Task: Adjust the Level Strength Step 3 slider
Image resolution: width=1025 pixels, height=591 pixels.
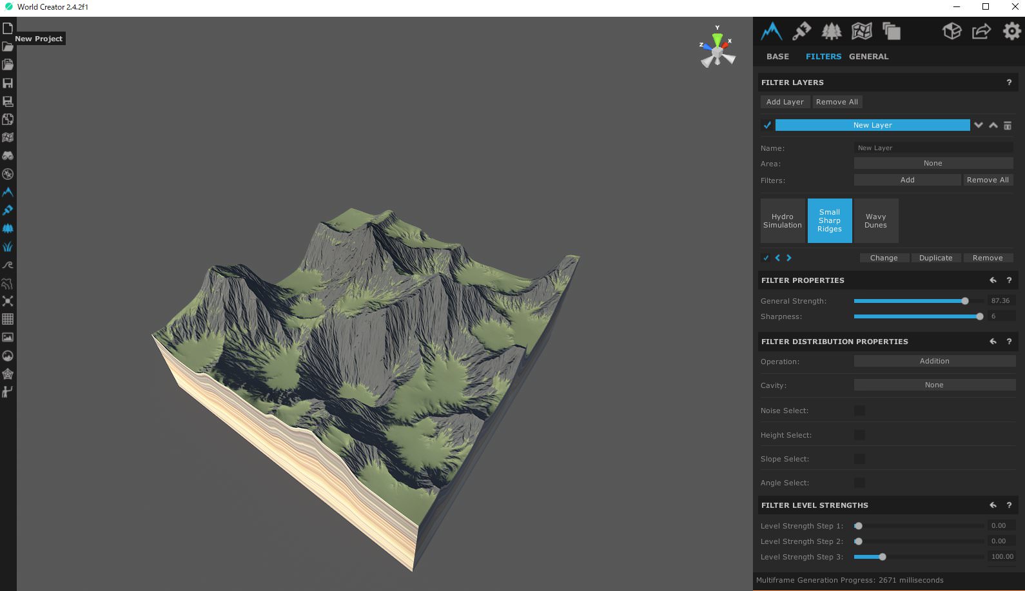Action: point(919,557)
